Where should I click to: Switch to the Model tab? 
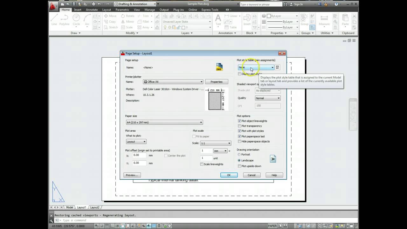pyautogui.click(x=69, y=207)
